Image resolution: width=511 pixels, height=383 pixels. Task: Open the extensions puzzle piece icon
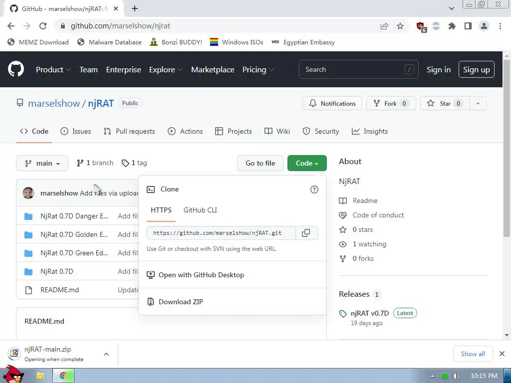tap(452, 26)
